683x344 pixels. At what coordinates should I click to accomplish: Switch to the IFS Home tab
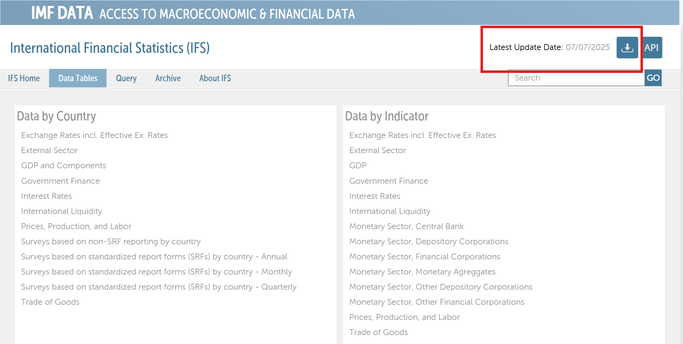pyautogui.click(x=24, y=78)
